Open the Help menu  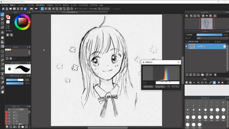click(x=101, y=5)
